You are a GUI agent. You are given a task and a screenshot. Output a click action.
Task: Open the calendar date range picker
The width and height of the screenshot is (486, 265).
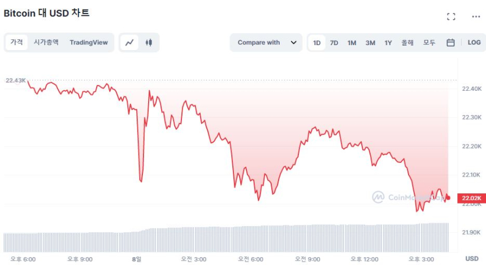450,42
